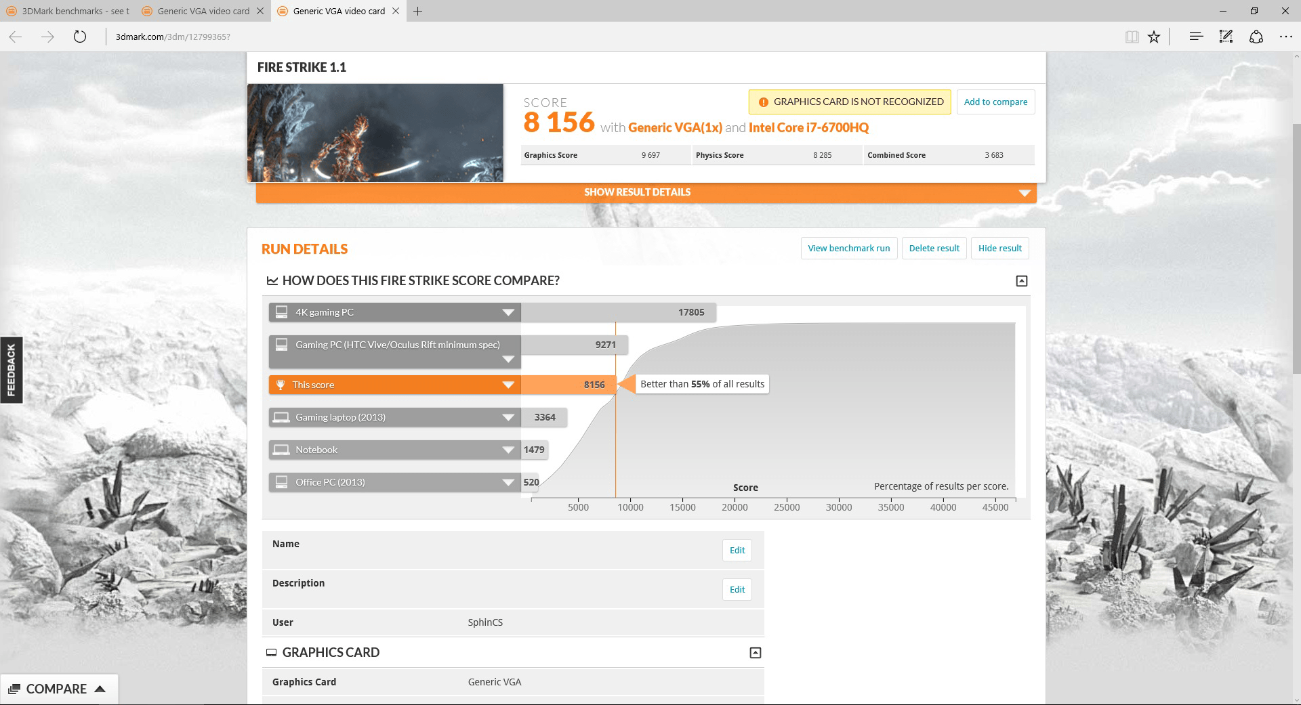Edit the Name field
The image size is (1301, 705).
click(x=737, y=551)
